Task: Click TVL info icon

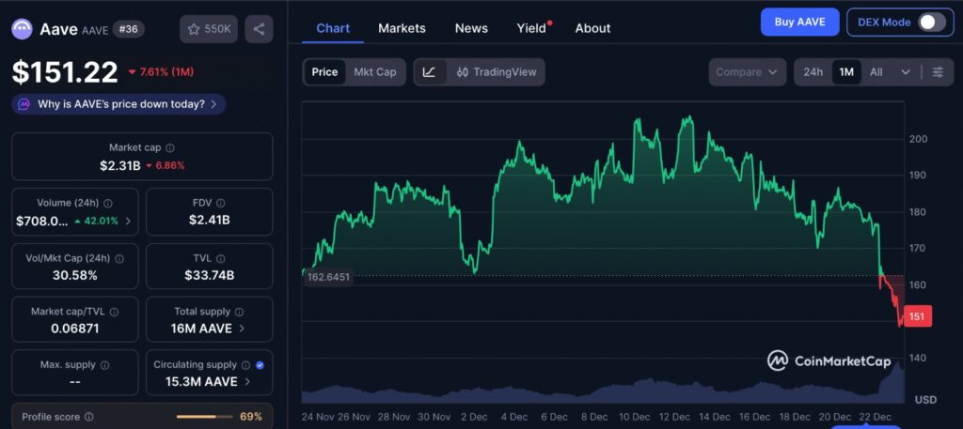Action: (x=221, y=259)
